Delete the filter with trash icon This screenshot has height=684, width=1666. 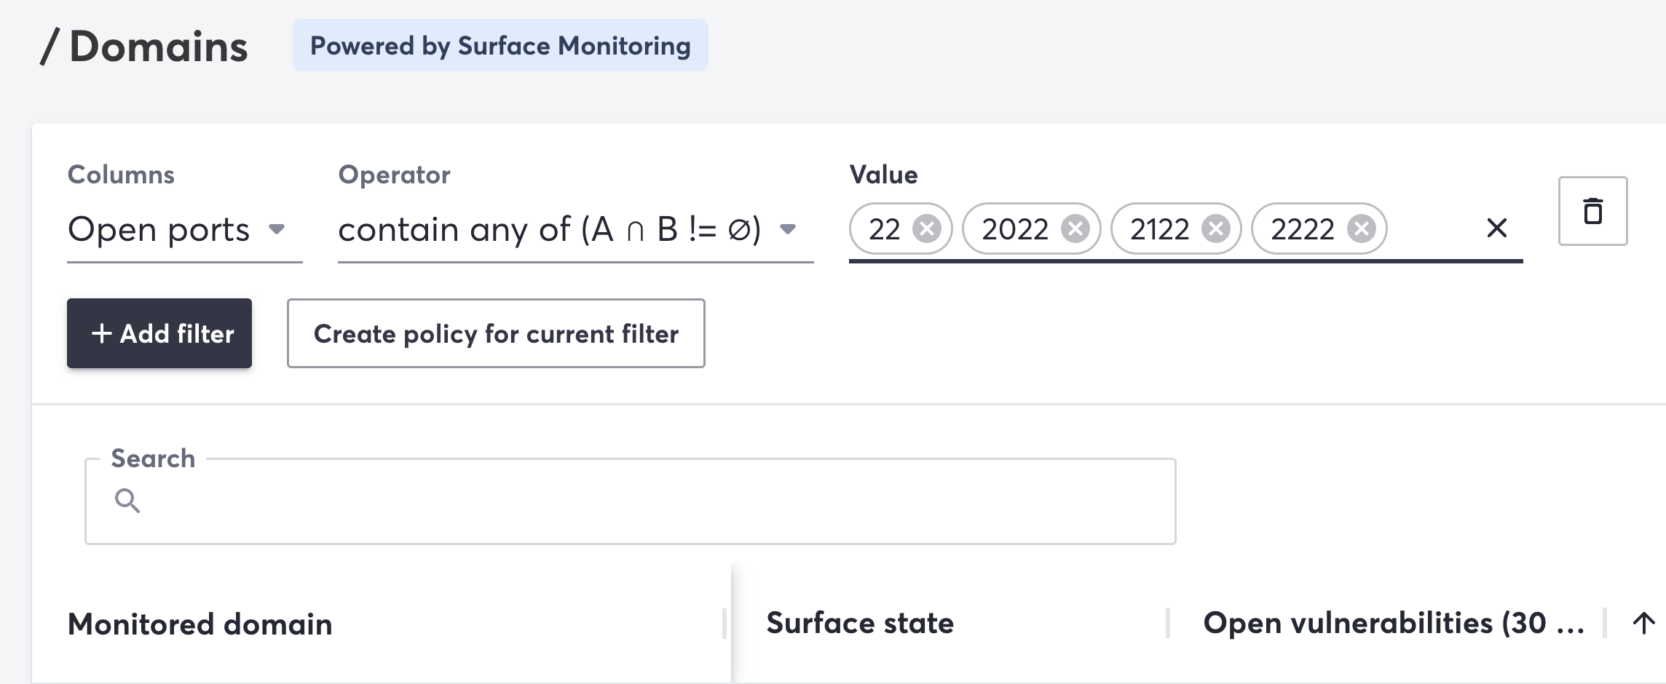click(1592, 211)
